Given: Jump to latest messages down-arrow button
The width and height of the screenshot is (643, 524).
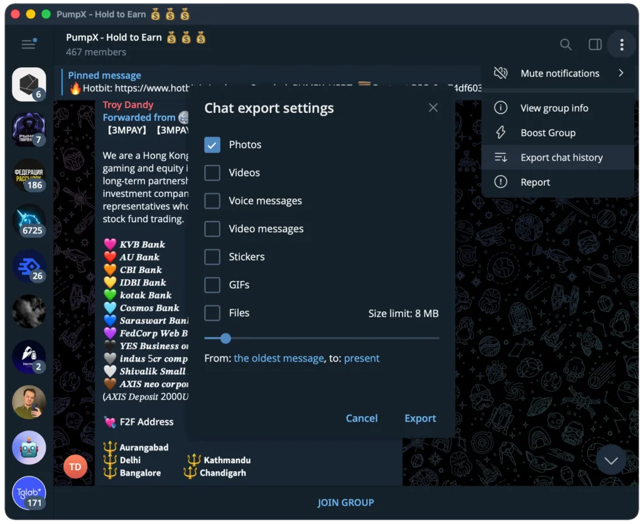Looking at the screenshot, I should 610,460.
